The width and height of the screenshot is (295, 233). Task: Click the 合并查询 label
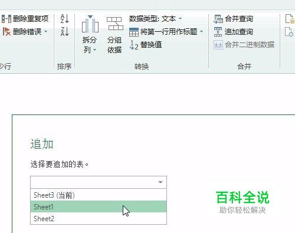[239, 19]
